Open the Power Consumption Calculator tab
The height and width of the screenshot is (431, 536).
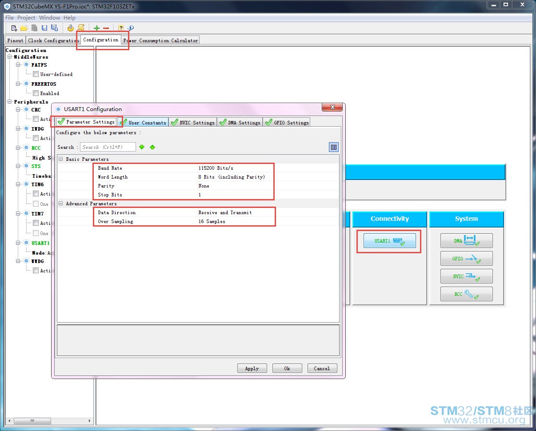point(160,40)
